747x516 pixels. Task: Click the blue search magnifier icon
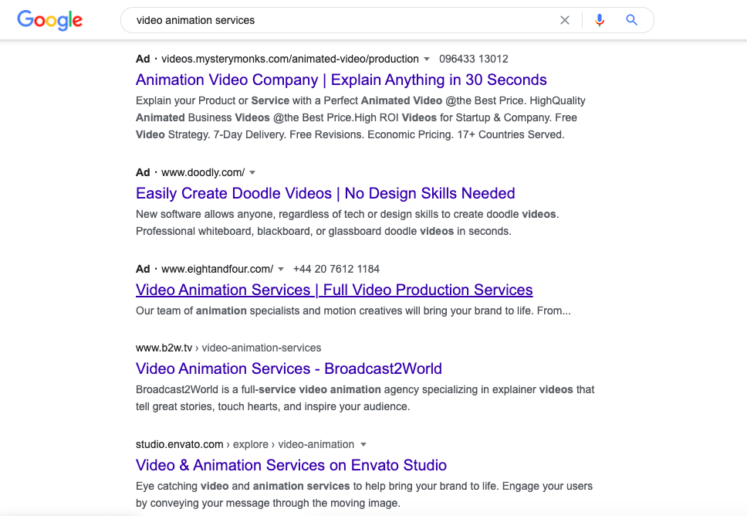point(631,20)
